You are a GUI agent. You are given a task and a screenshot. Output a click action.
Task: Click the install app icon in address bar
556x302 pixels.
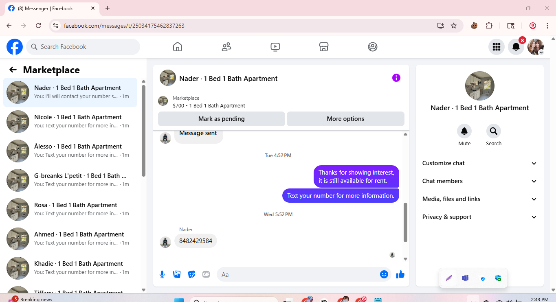click(x=440, y=26)
